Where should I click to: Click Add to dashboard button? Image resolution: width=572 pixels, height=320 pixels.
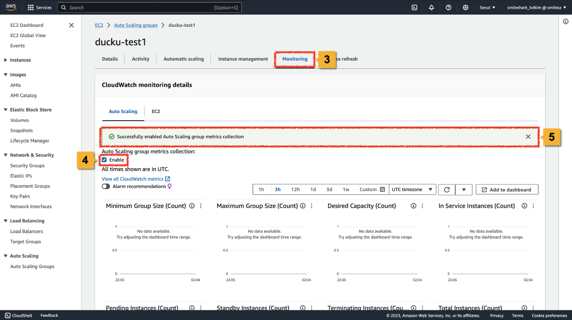coord(507,189)
